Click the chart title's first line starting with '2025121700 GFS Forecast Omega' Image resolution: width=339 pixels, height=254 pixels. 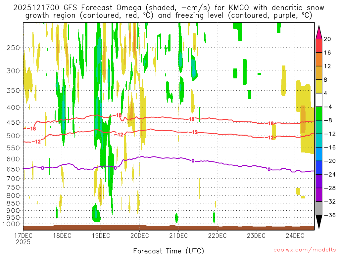[x=169, y=8]
